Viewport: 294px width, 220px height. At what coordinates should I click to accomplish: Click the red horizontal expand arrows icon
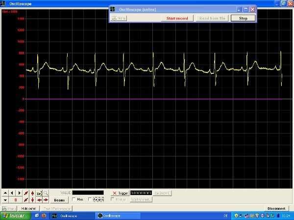pos(46,200)
